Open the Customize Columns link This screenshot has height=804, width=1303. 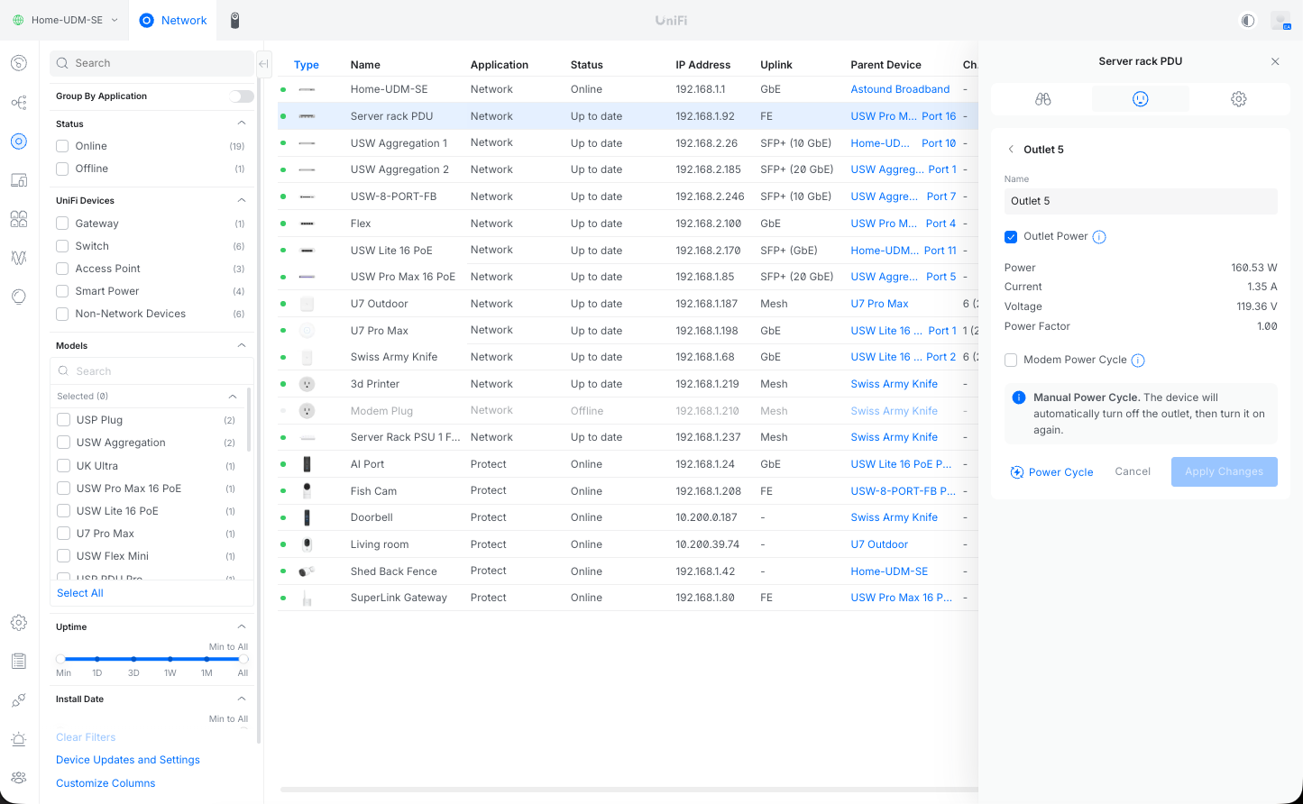(106, 783)
